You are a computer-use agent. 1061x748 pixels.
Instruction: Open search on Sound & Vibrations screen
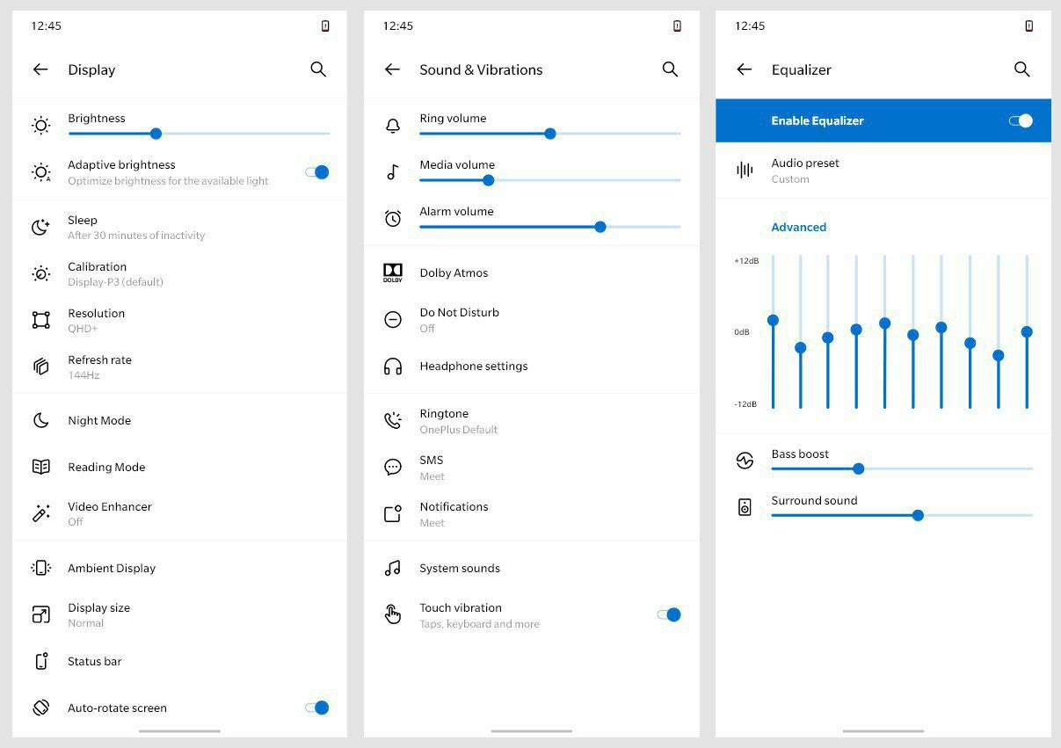pyautogui.click(x=670, y=69)
